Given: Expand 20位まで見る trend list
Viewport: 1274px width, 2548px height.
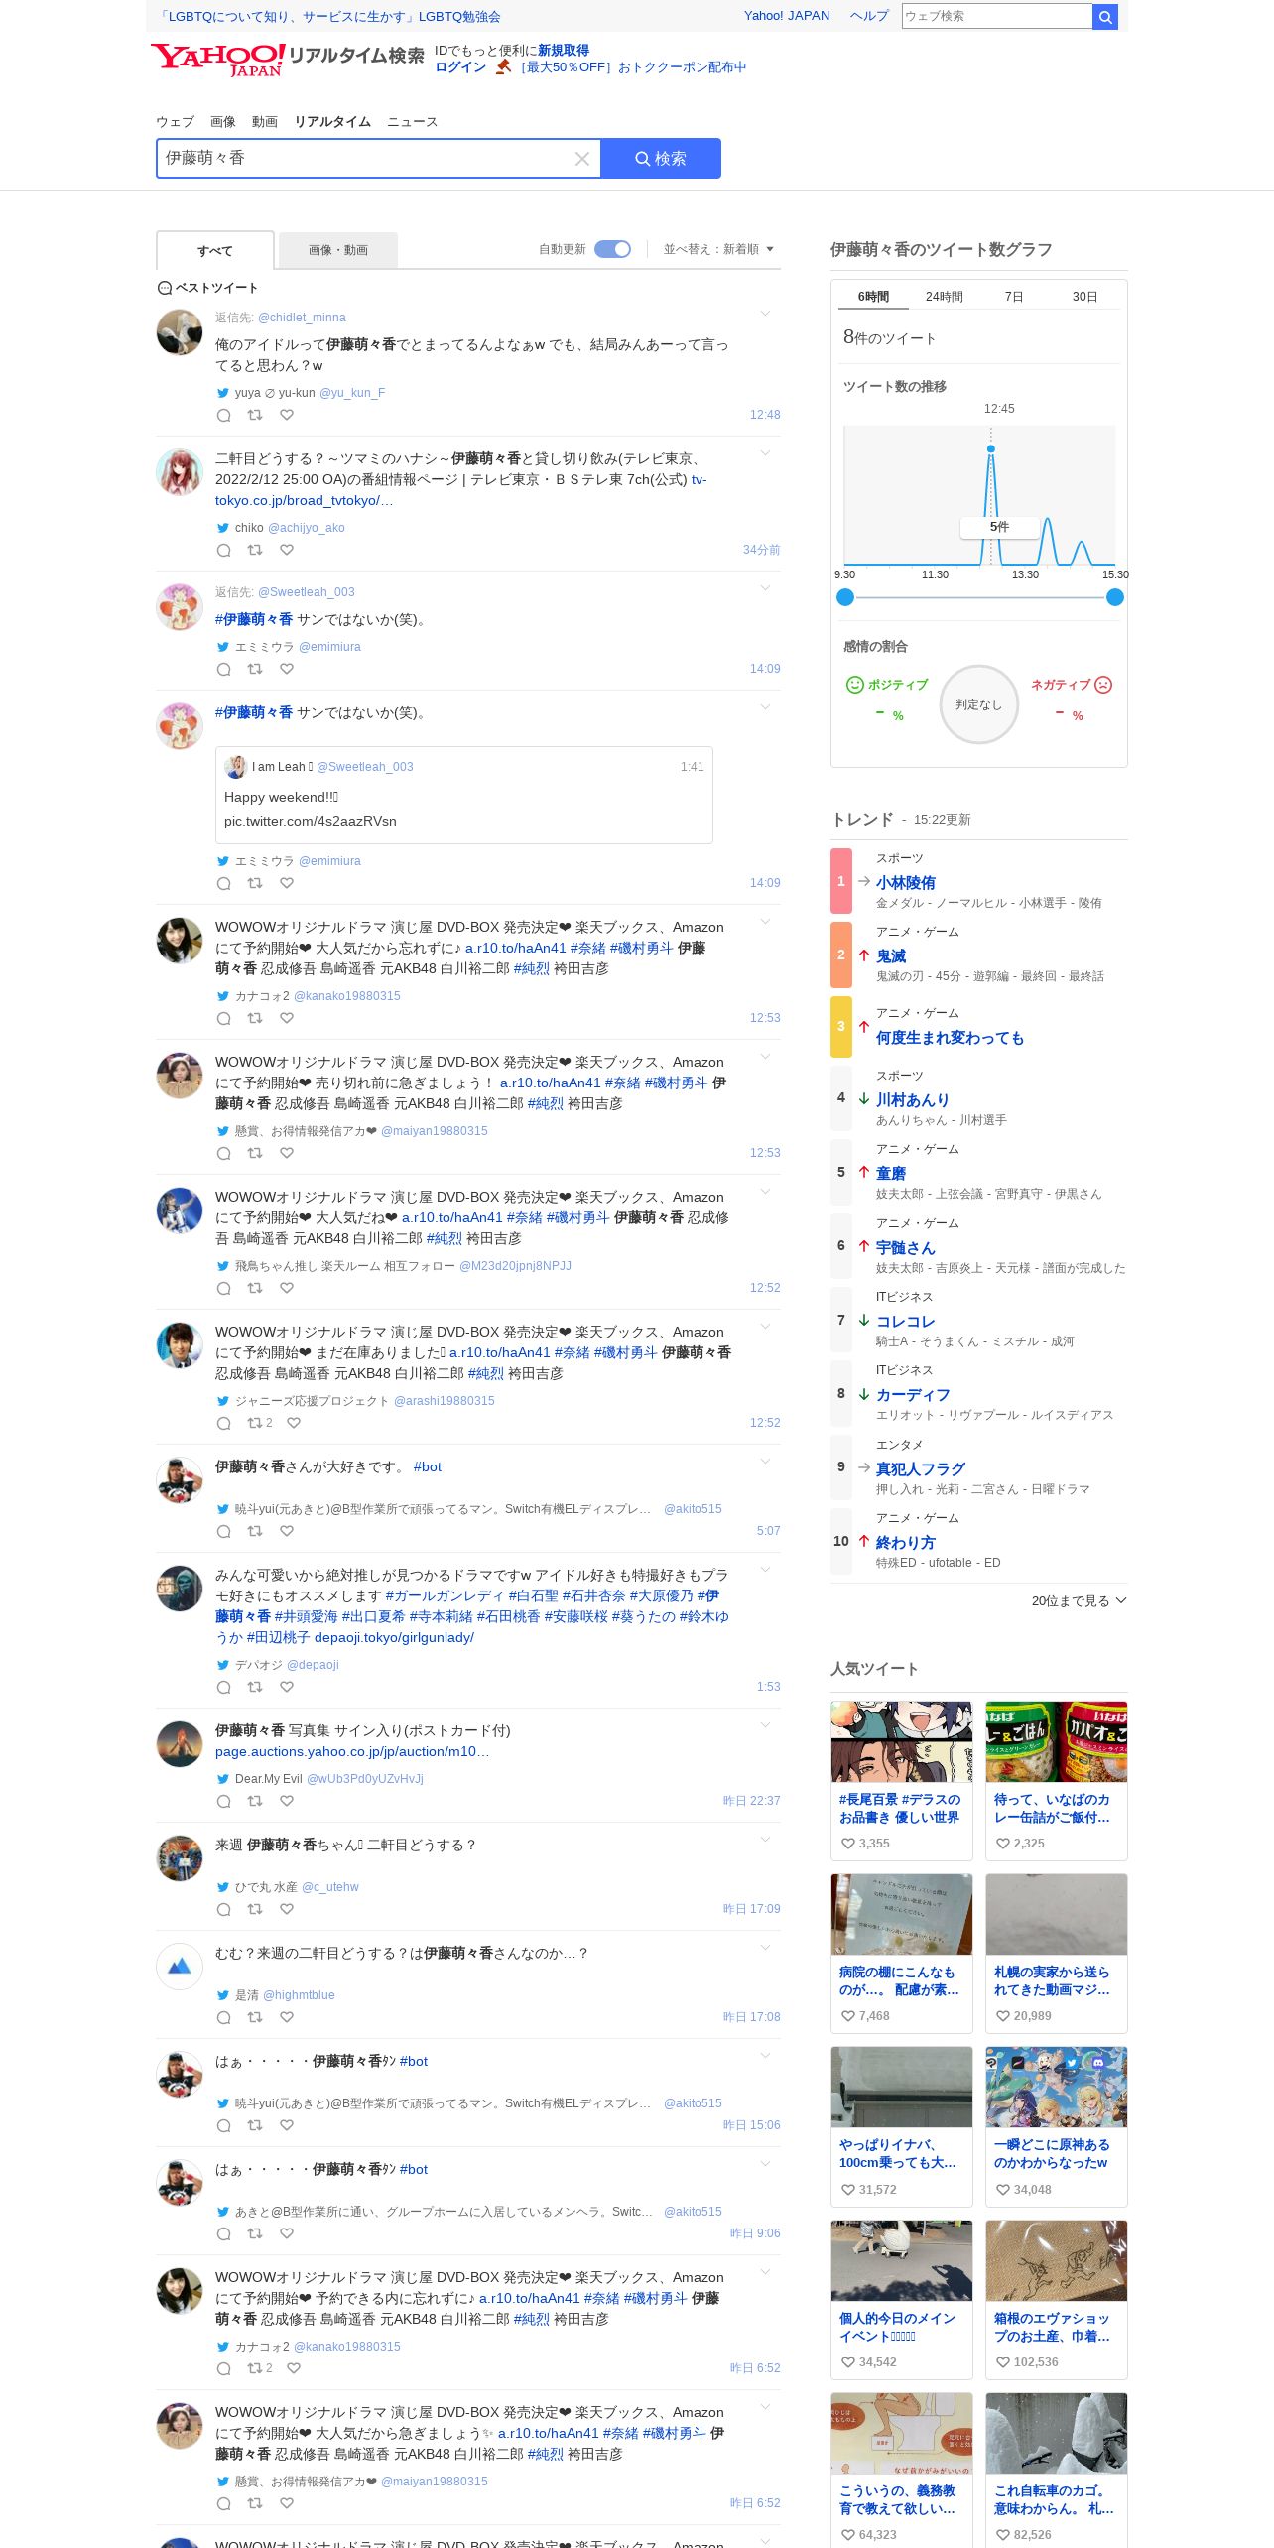Looking at the screenshot, I should 1079,1600.
